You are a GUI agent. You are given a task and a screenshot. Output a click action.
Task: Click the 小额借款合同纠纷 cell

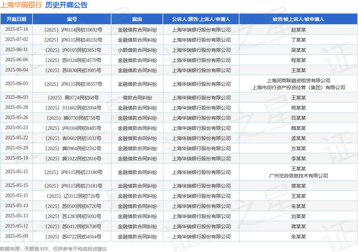pos(137,50)
